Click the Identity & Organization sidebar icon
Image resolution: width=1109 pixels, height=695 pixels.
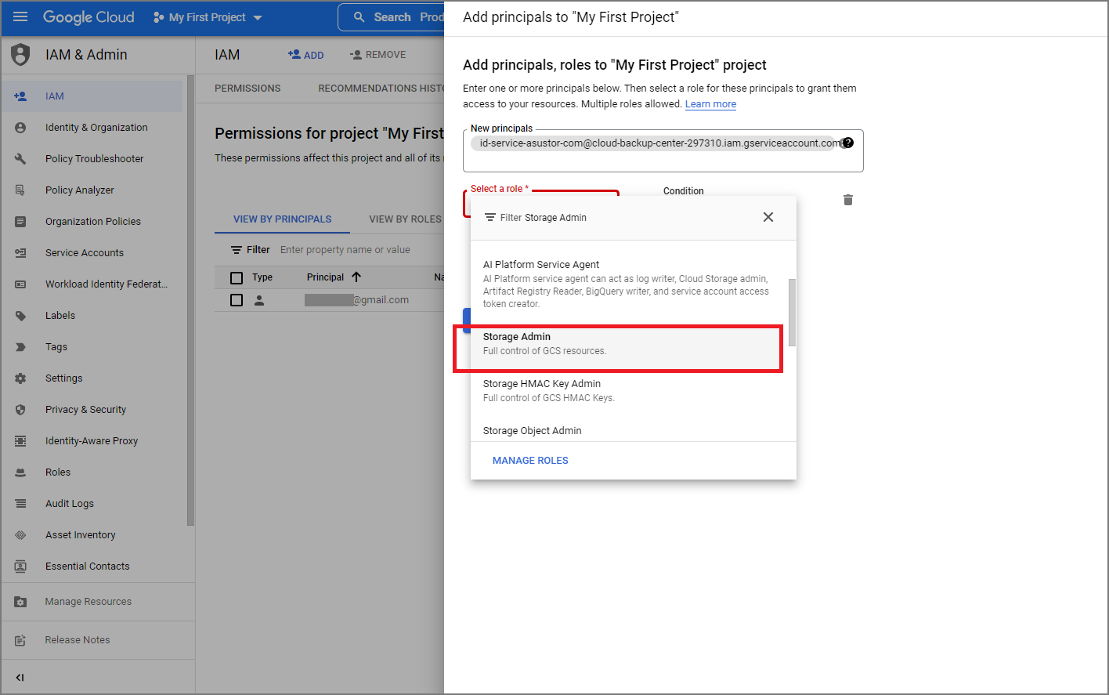click(x=20, y=128)
